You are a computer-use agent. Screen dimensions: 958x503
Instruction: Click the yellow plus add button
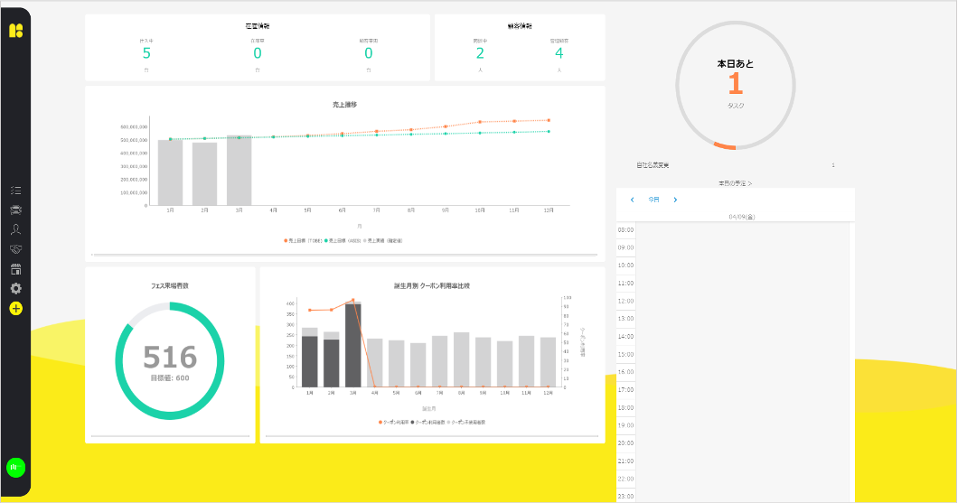[x=15, y=309]
